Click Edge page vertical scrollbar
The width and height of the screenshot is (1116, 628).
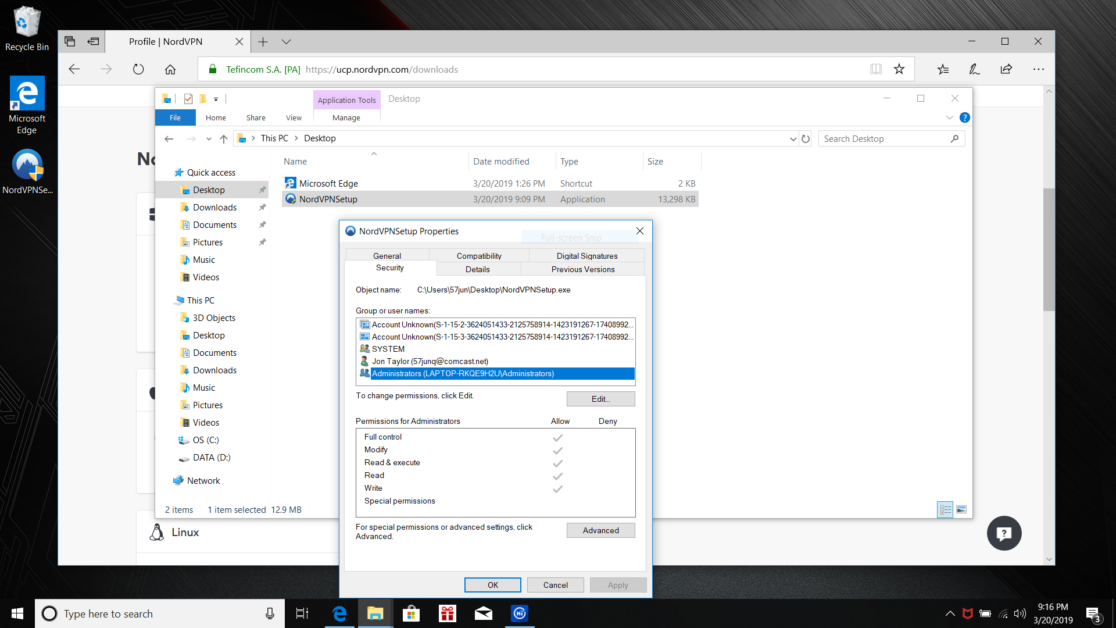pos(1049,250)
